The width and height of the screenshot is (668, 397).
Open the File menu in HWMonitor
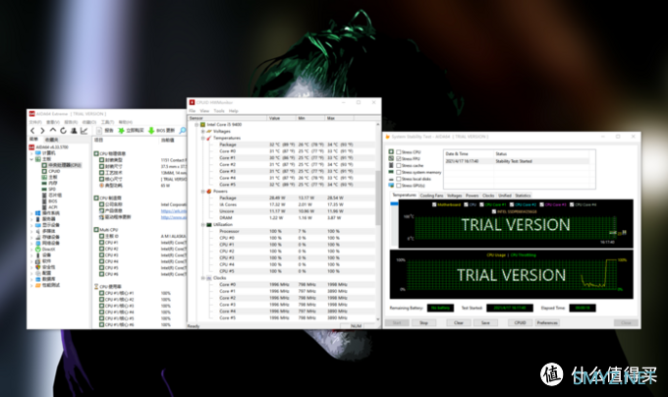[193, 111]
